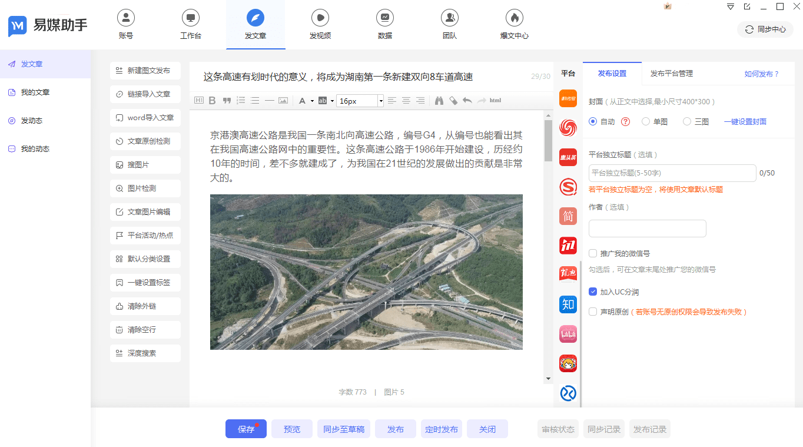Select the H1 heading format icon
The width and height of the screenshot is (803, 447).
click(199, 100)
